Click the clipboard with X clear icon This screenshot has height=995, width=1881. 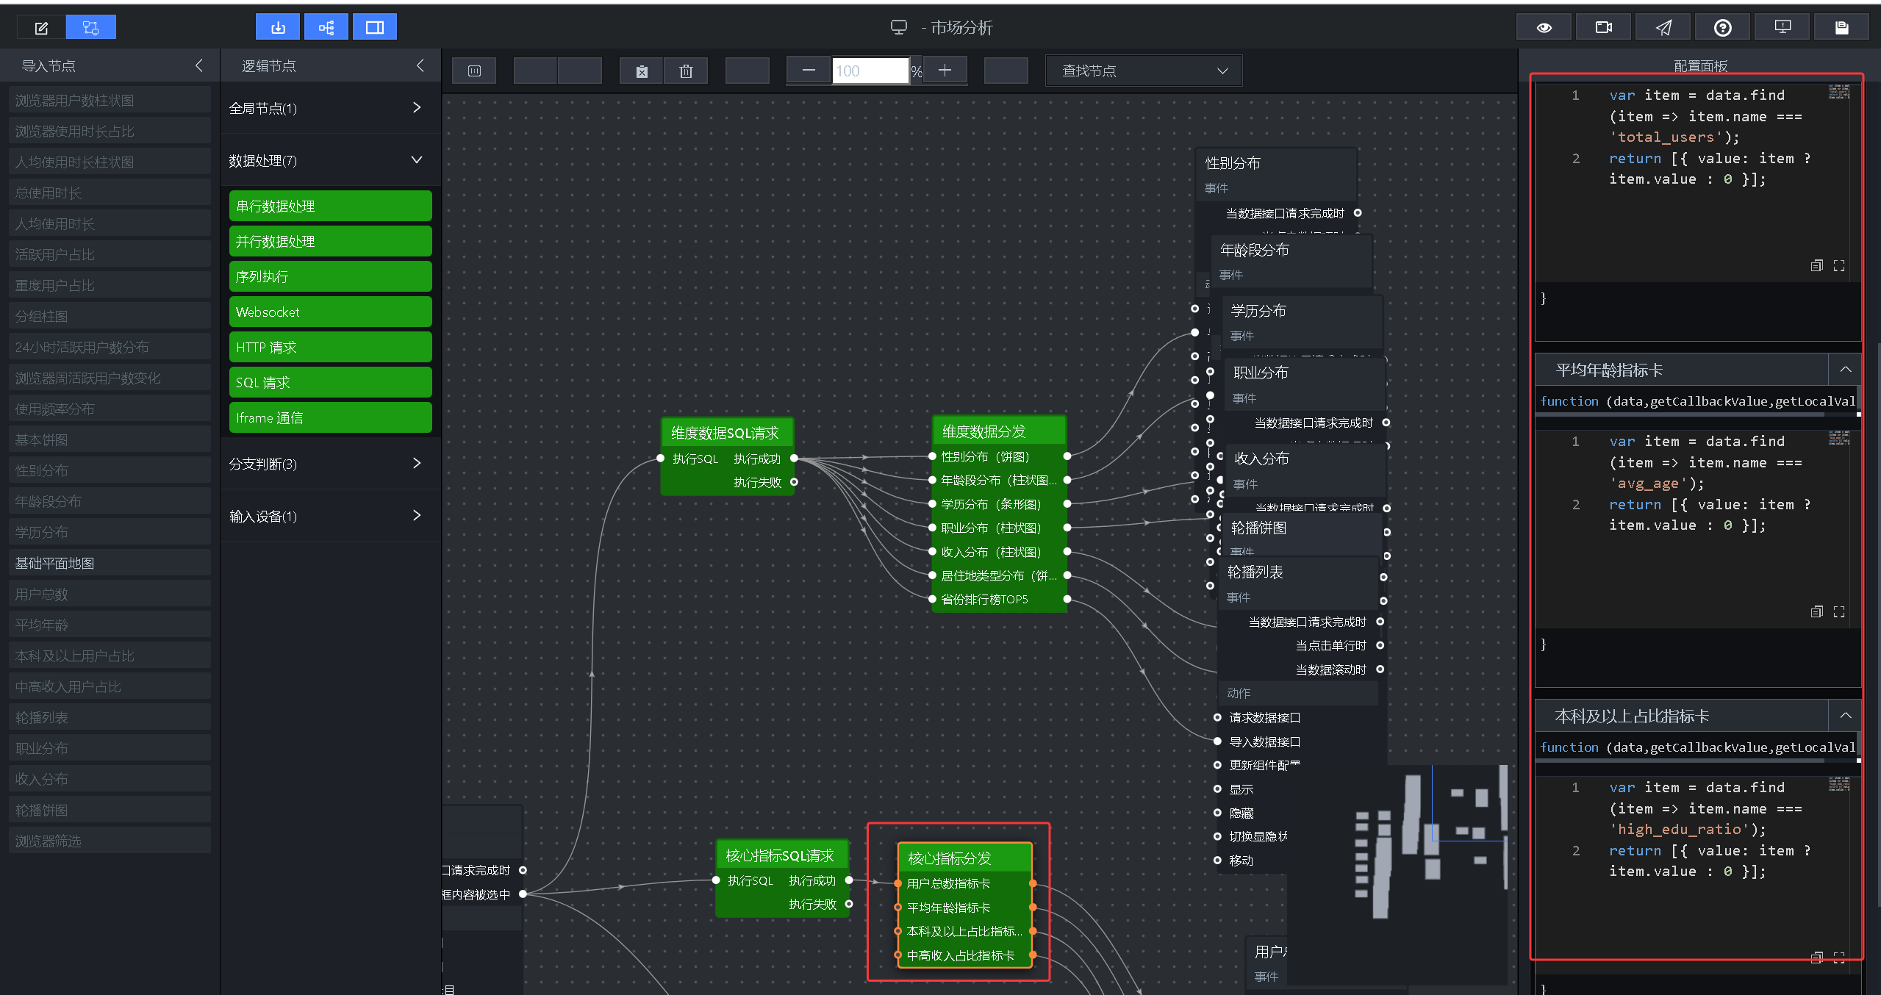(642, 71)
